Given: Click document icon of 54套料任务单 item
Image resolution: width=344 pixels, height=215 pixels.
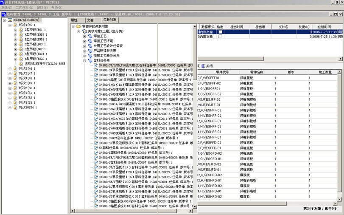Looking at the screenshot, I should click(96, 147).
